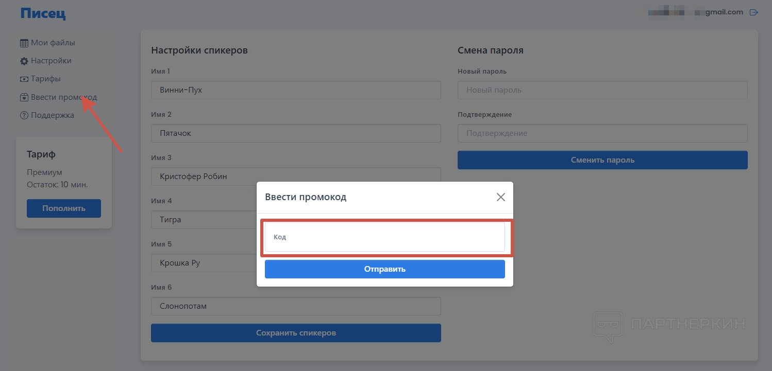The height and width of the screenshot is (371, 772).
Task: Open Мои файлы in sidebar
Action: 53,43
